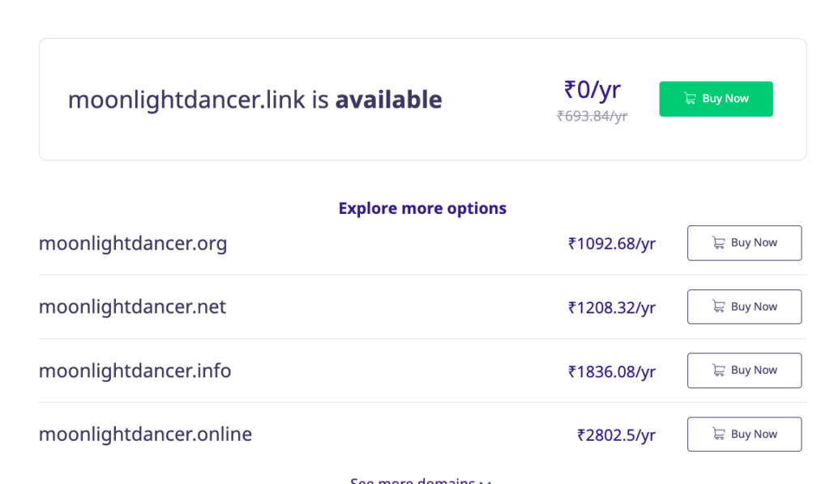The height and width of the screenshot is (484, 830).
Task: Choose the moonlightdancer.info domain name
Action: [135, 370]
